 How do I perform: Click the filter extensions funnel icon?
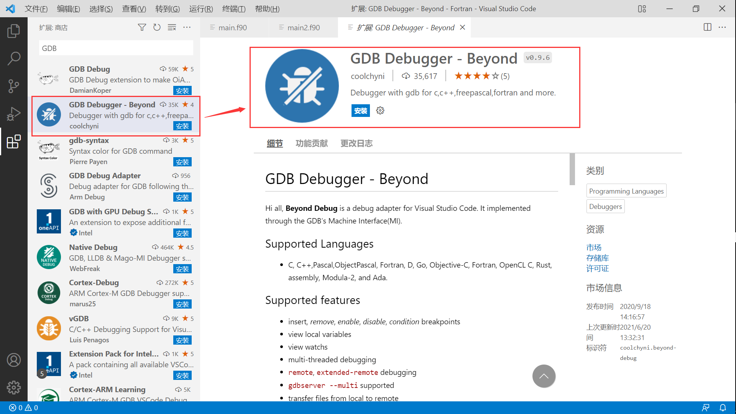point(142,27)
